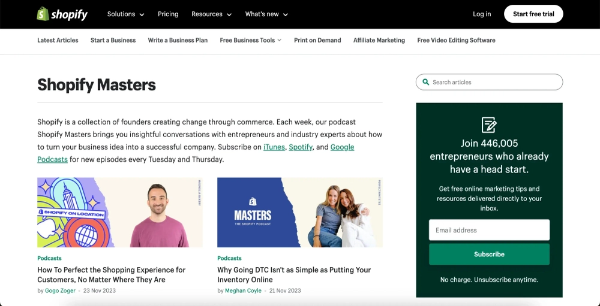Click the Log in link
Screen dimensions: 600x306
tap(482, 14)
